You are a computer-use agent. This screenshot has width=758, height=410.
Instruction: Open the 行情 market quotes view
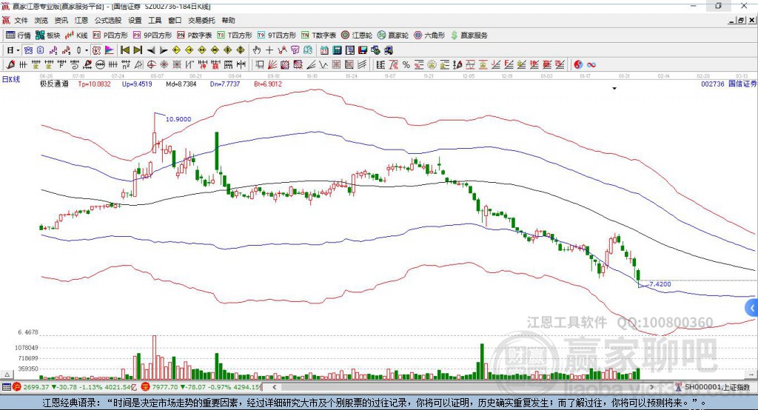coord(18,36)
